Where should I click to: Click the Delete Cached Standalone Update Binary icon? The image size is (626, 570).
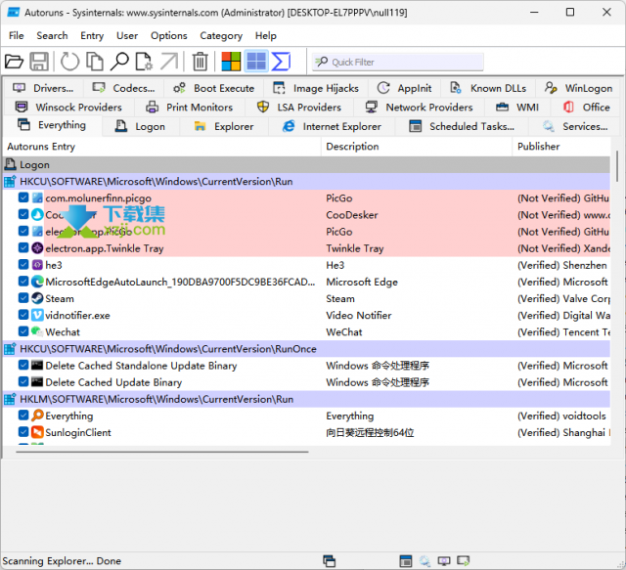(37, 366)
